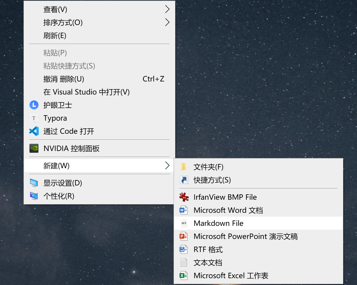Click the greyed 粘贴快捷方式(S) entry
Image resolution: width=357 pixels, height=285 pixels.
99,66
